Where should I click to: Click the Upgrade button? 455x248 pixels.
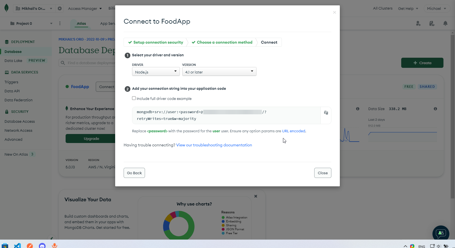click(x=90, y=138)
